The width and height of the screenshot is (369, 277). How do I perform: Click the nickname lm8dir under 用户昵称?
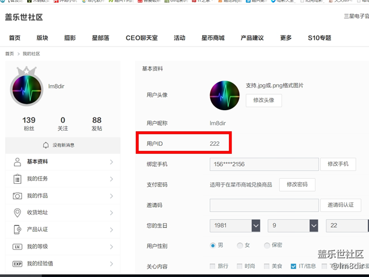(x=217, y=123)
